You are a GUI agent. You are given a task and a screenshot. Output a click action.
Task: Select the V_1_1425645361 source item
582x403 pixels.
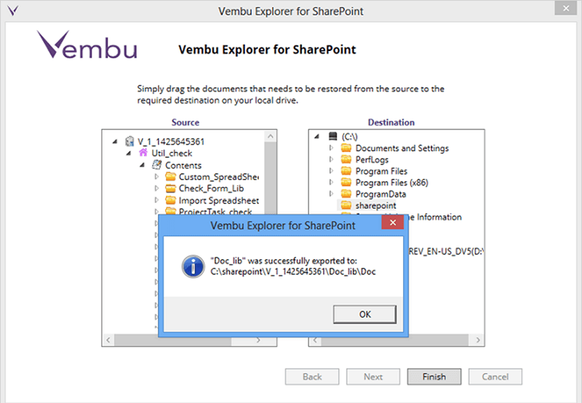tap(171, 142)
